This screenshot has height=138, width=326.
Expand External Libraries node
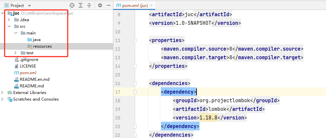click(2, 93)
